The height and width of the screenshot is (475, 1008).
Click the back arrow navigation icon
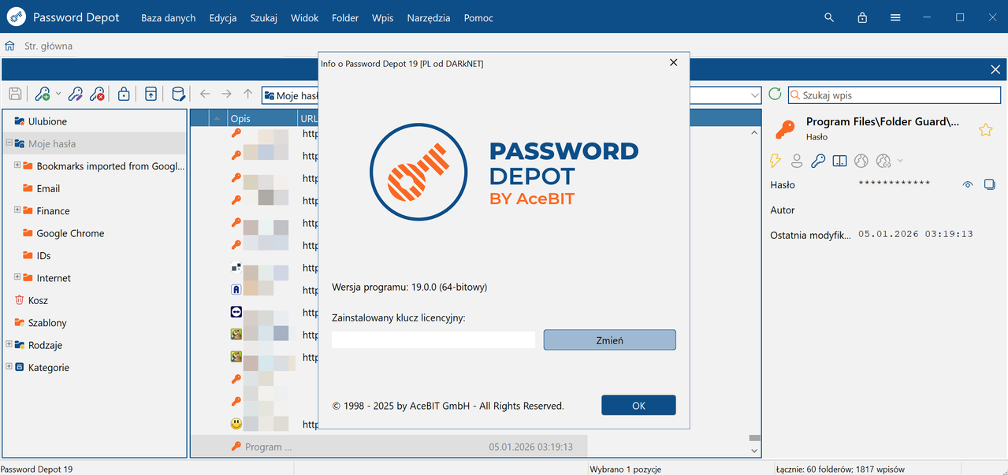(205, 95)
